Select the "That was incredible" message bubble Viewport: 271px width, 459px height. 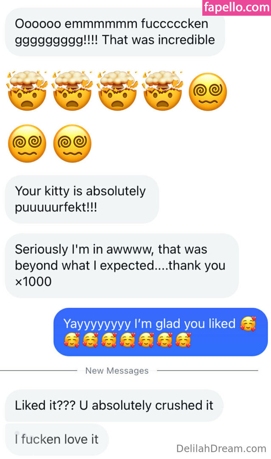115,32
